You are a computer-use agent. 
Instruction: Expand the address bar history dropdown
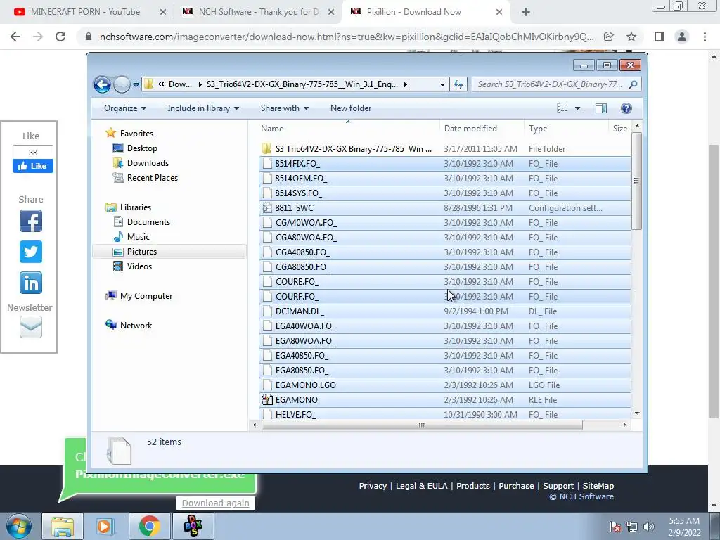point(442,84)
